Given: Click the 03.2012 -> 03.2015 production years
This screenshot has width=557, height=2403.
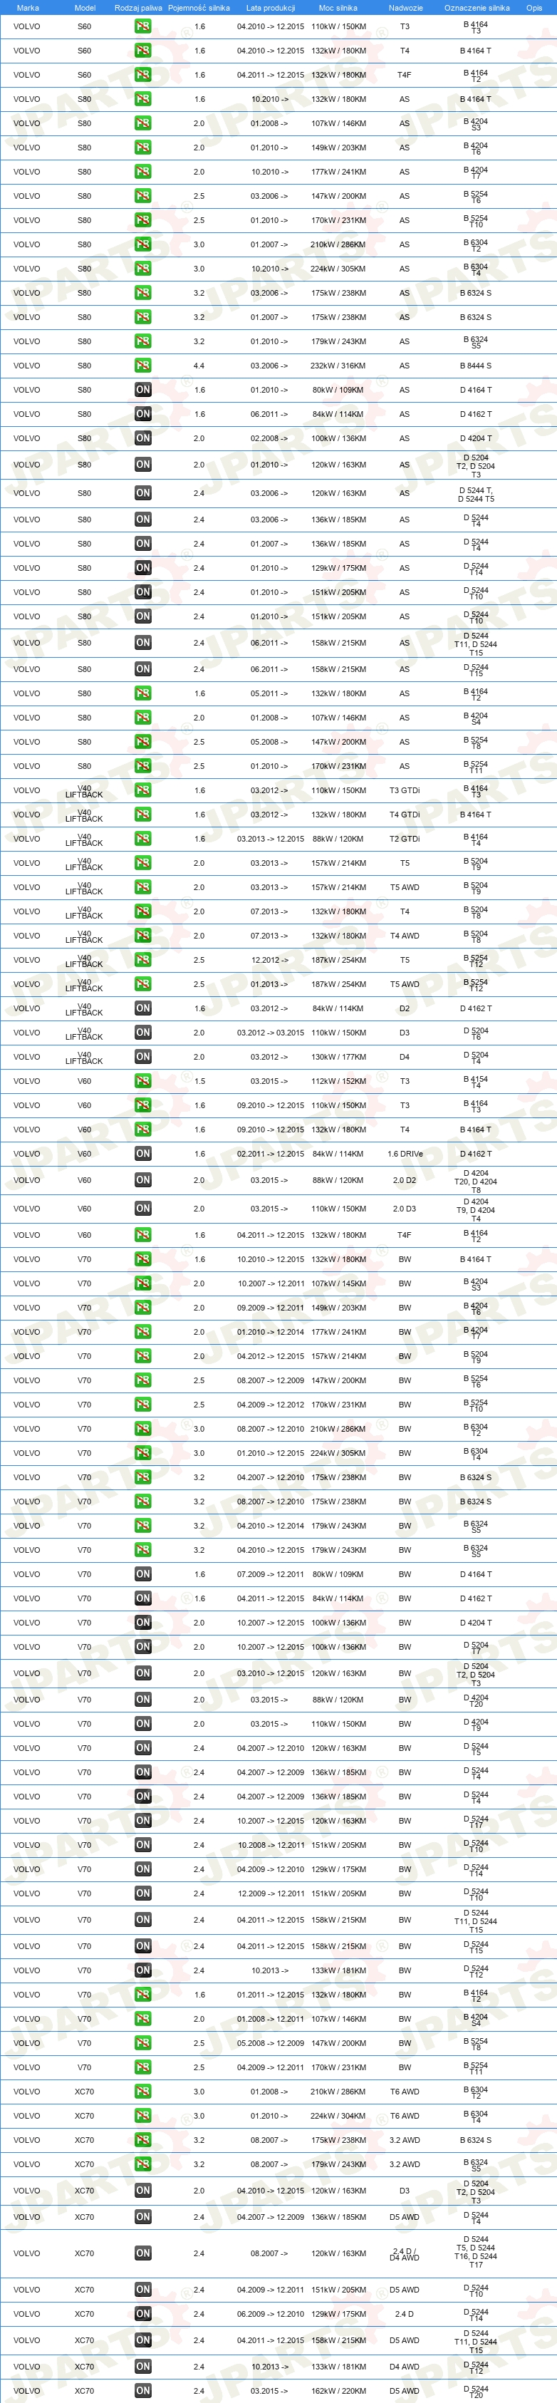Looking at the screenshot, I should click(271, 1033).
